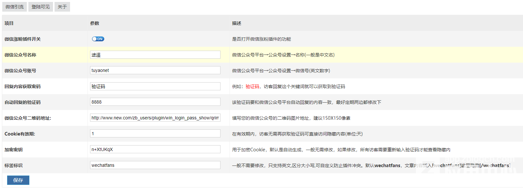Click description about 150X150像素 QR image
The image size is (523, 191).
click(291, 118)
